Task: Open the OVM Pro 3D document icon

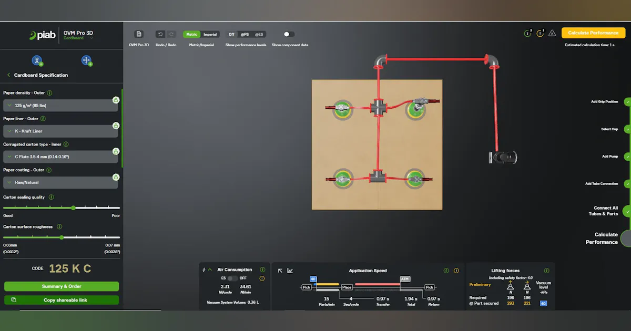Action: pyautogui.click(x=139, y=34)
